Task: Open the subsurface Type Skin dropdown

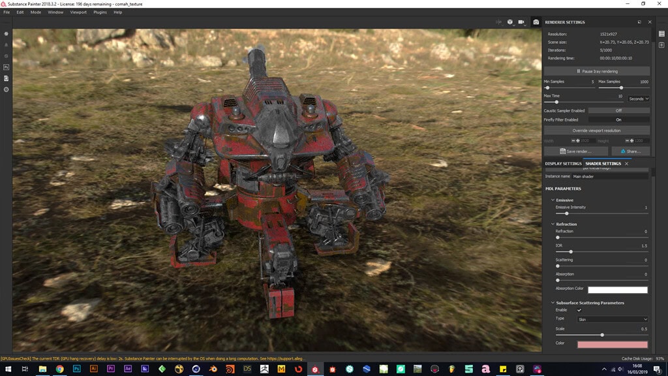Action: pyautogui.click(x=612, y=319)
